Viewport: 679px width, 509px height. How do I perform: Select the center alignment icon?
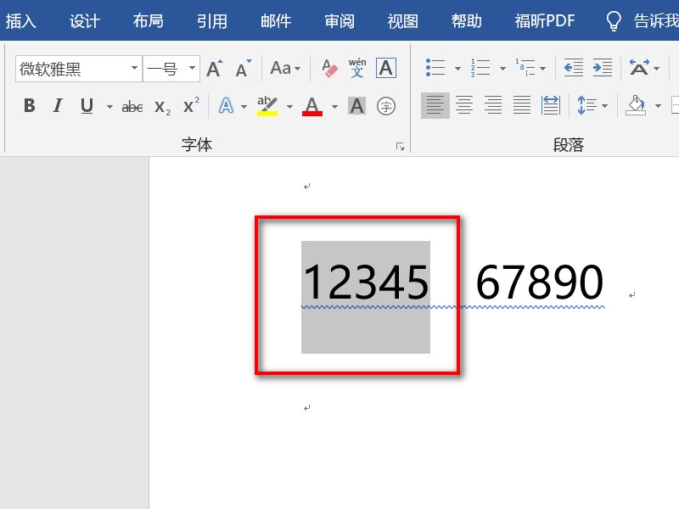(463, 105)
